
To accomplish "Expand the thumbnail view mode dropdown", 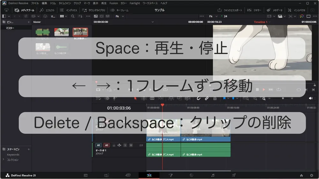I will 66,16.
